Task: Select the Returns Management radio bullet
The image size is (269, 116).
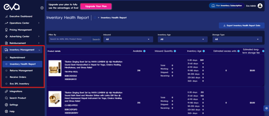Action: (6, 71)
